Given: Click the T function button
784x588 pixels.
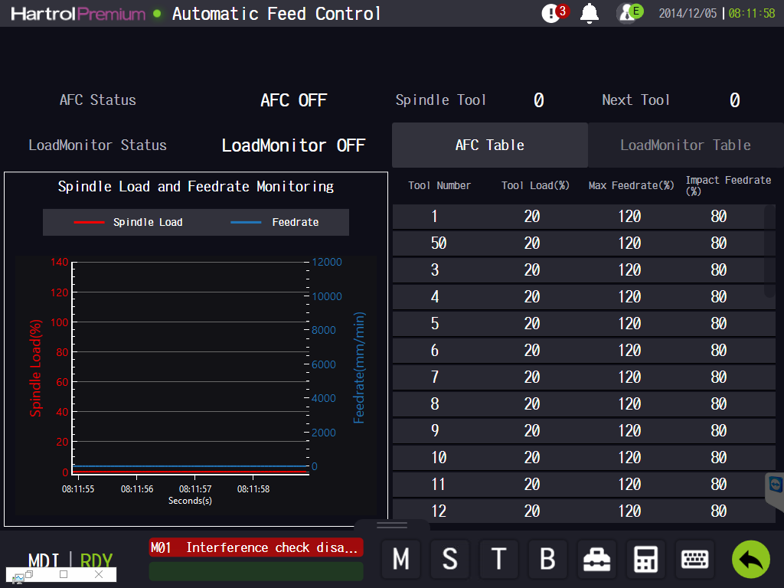Looking at the screenshot, I should pos(498,559).
